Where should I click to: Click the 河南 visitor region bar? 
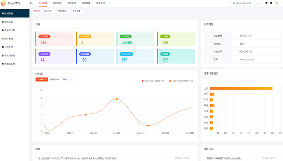point(211,111)
